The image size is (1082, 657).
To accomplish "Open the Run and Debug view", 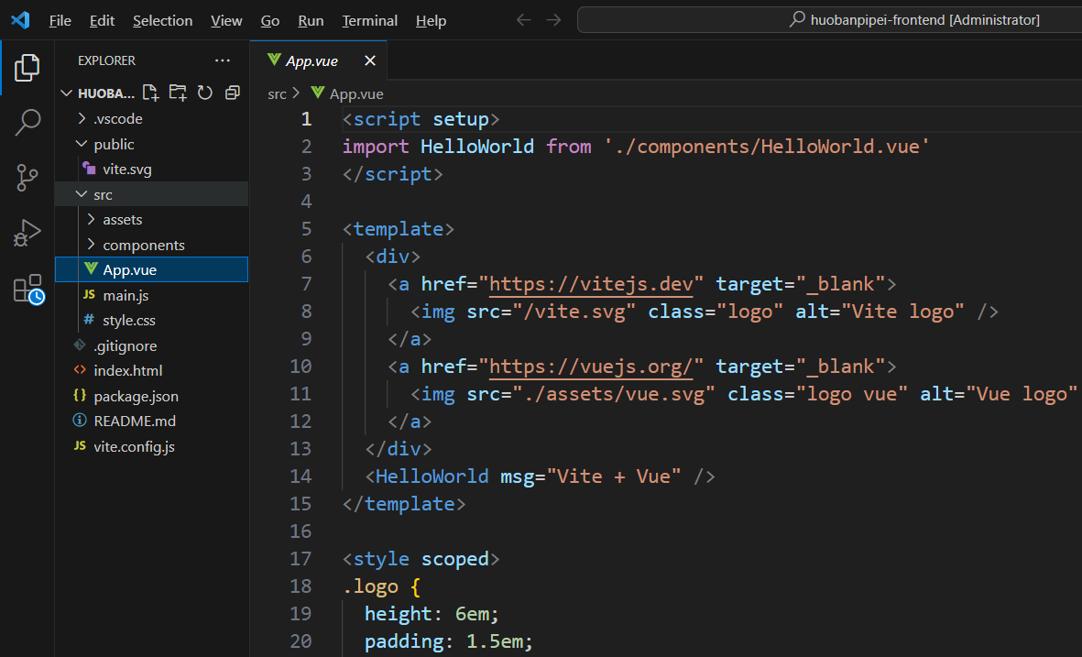I will [27, 234].
